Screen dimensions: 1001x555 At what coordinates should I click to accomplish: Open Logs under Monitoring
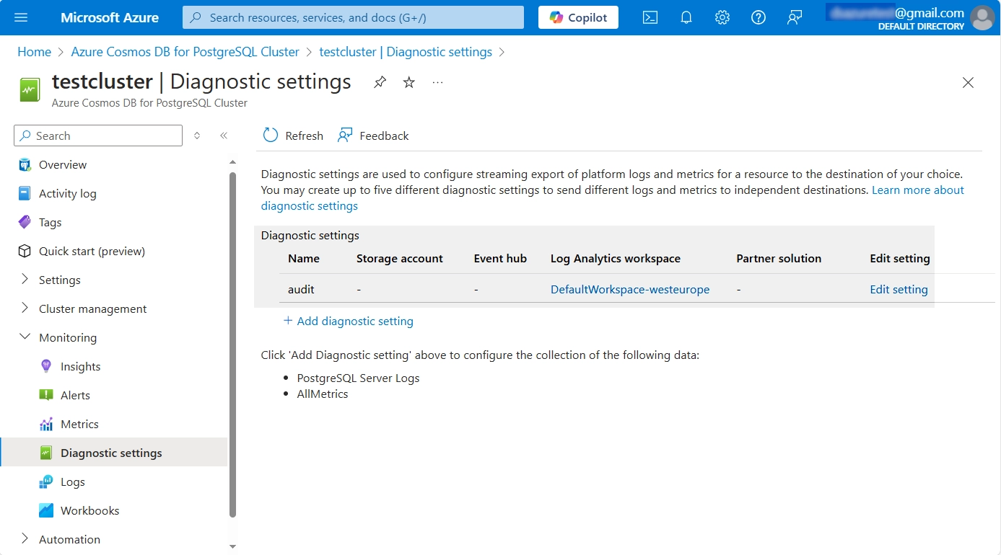[x=72, y=481]
